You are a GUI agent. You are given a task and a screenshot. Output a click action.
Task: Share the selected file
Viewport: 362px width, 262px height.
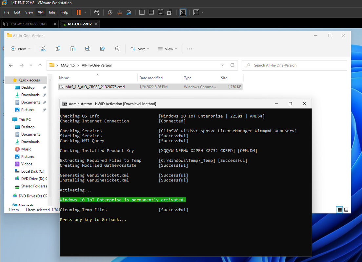(x=103, y=49)
